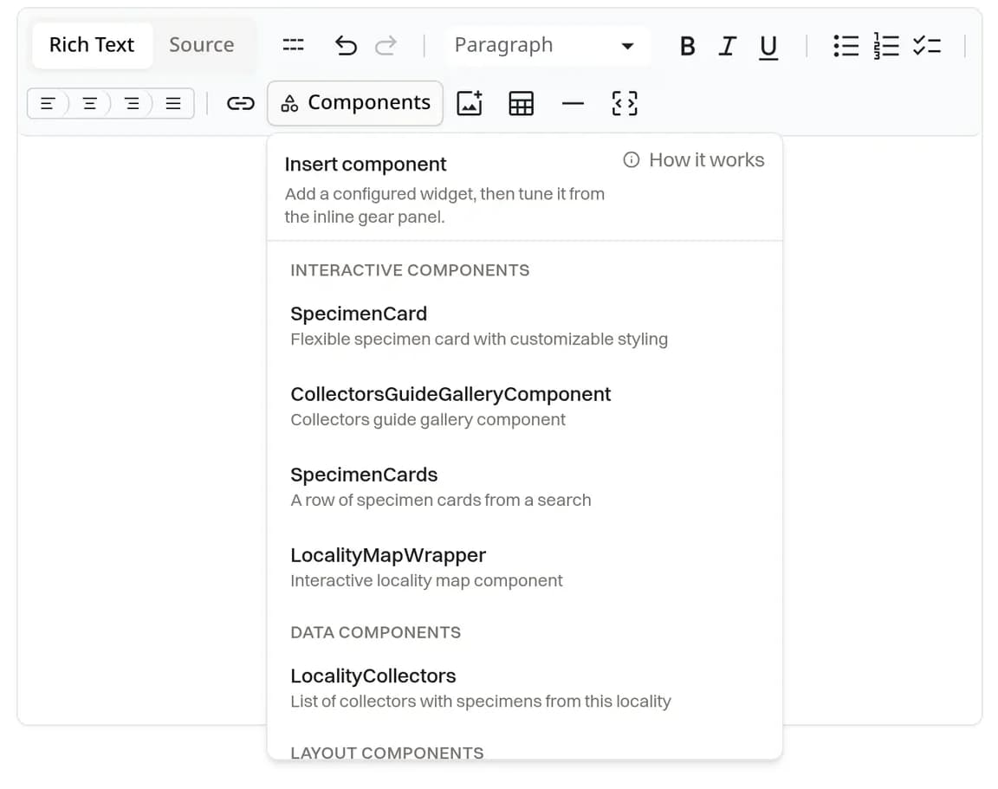The width and height of the screenshot is (998, 789).
Task: Switch to the Rich Text tab
Action: 92,45
